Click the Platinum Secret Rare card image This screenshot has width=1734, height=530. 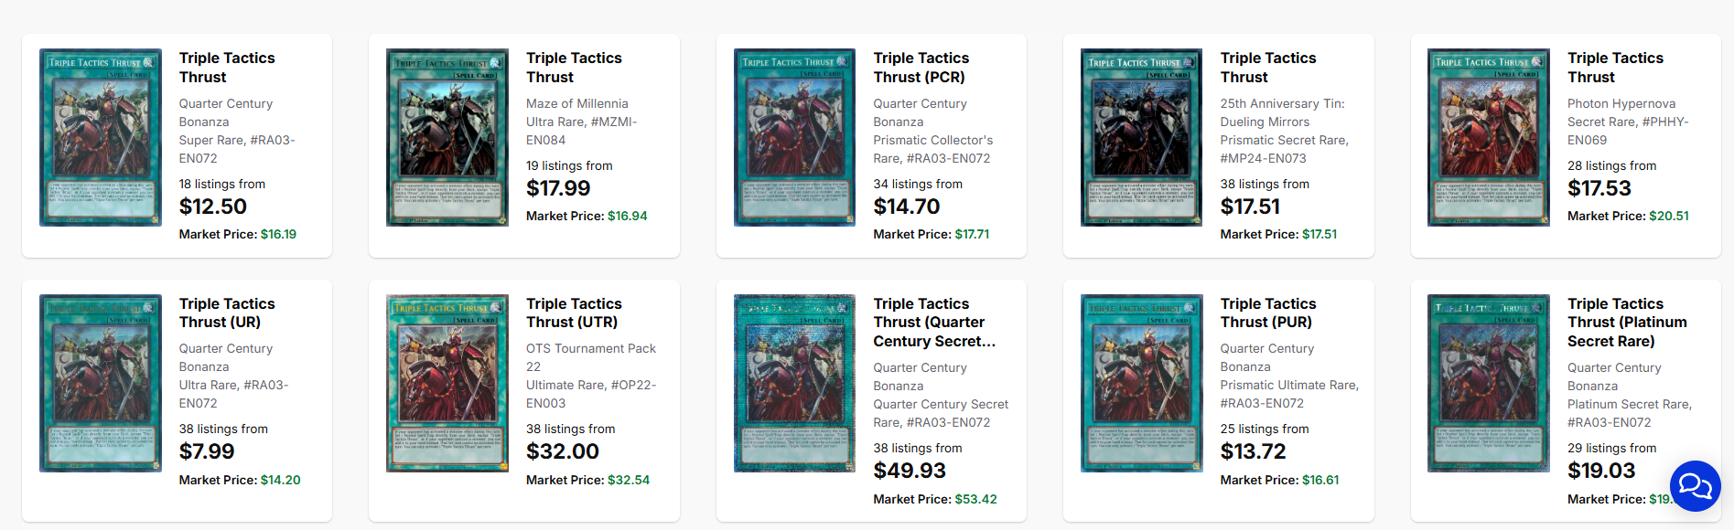(x=1489, y=383)
